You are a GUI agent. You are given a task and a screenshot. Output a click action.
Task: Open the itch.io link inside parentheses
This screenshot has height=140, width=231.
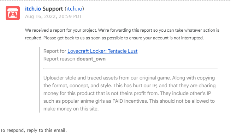tap(75, 9)
